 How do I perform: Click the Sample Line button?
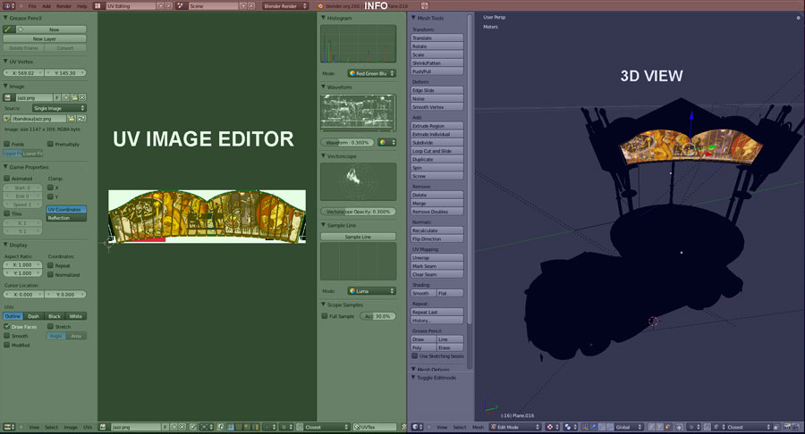click(x=359, y=237)
